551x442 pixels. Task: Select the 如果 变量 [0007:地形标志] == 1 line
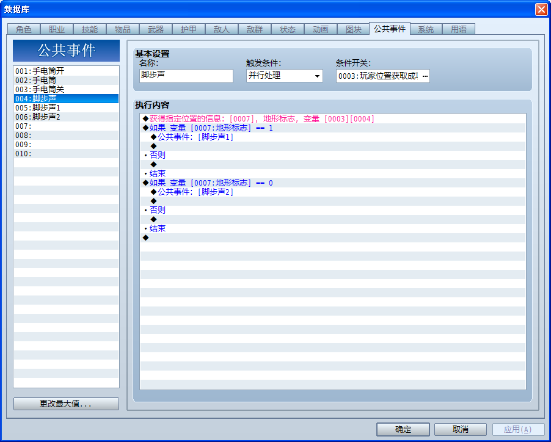[333, 128]
